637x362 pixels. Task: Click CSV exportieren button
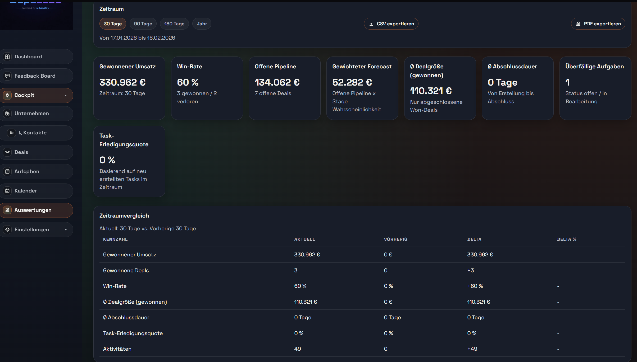[x=391, y=24]
